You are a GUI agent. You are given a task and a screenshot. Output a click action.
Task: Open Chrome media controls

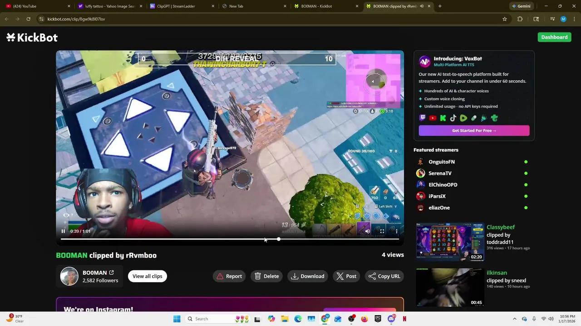(552, 19)
